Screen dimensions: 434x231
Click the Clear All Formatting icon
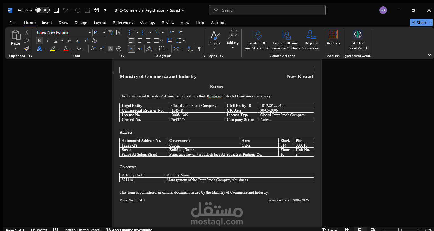click(94, 41)
